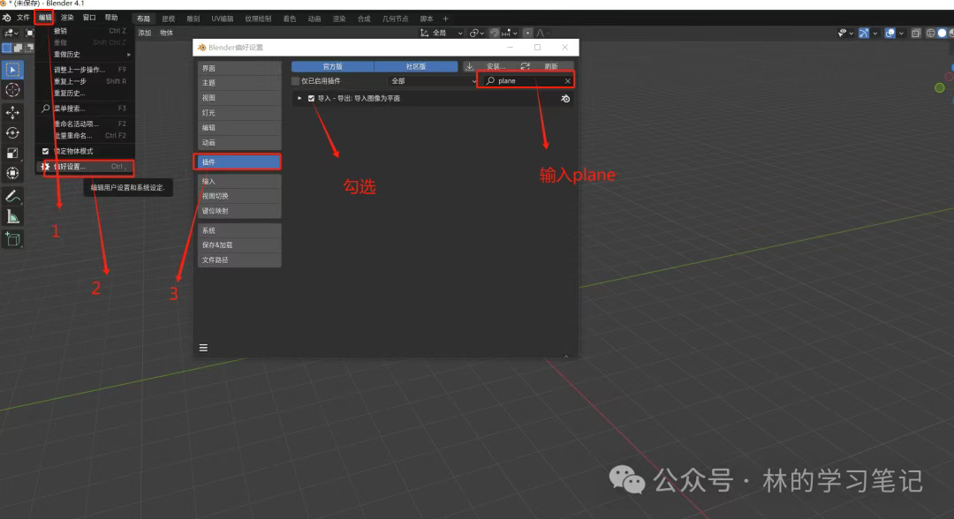Enable the 导入图像为平面 add-on checkbox
Image resolution: width=954 pixels, height=519 pixels.
point(311,99)
